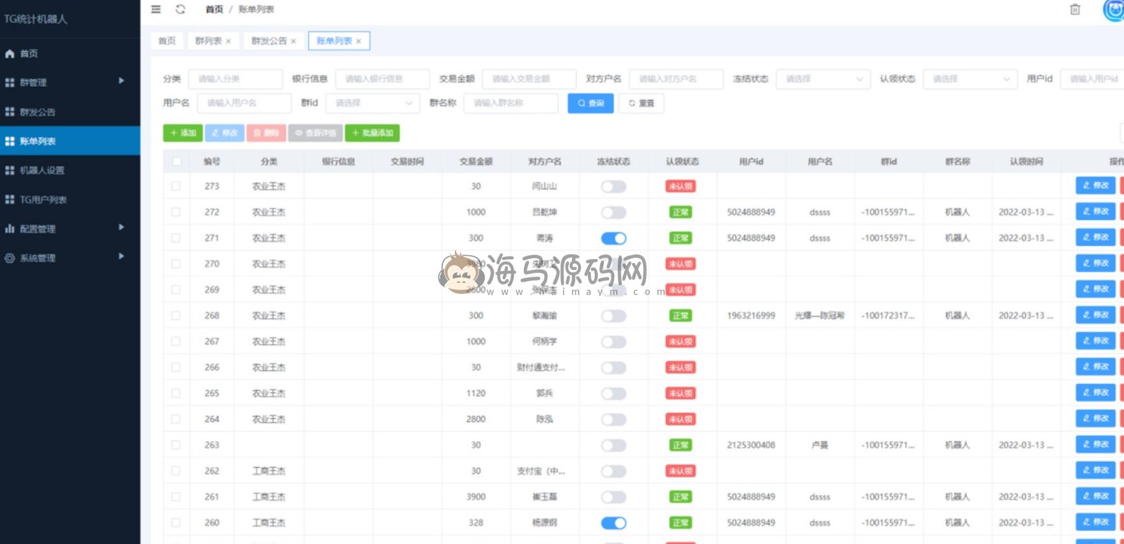The height and width of the screenshot is (544, 1124).
Task: Close the 群发公告 tab
Action: (293, 41)
